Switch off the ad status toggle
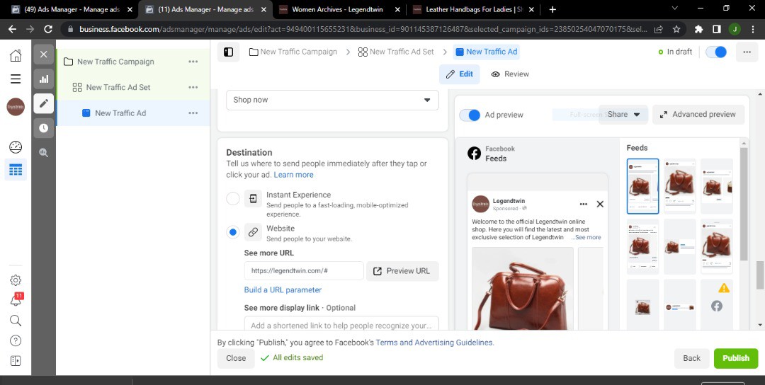 point(716,52)
